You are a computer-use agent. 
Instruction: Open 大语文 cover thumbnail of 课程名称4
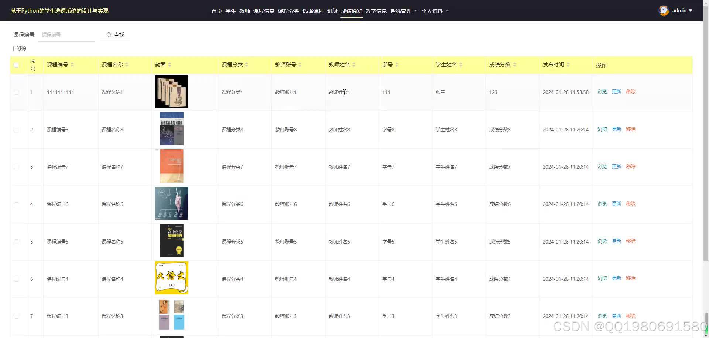coord(172,278)
